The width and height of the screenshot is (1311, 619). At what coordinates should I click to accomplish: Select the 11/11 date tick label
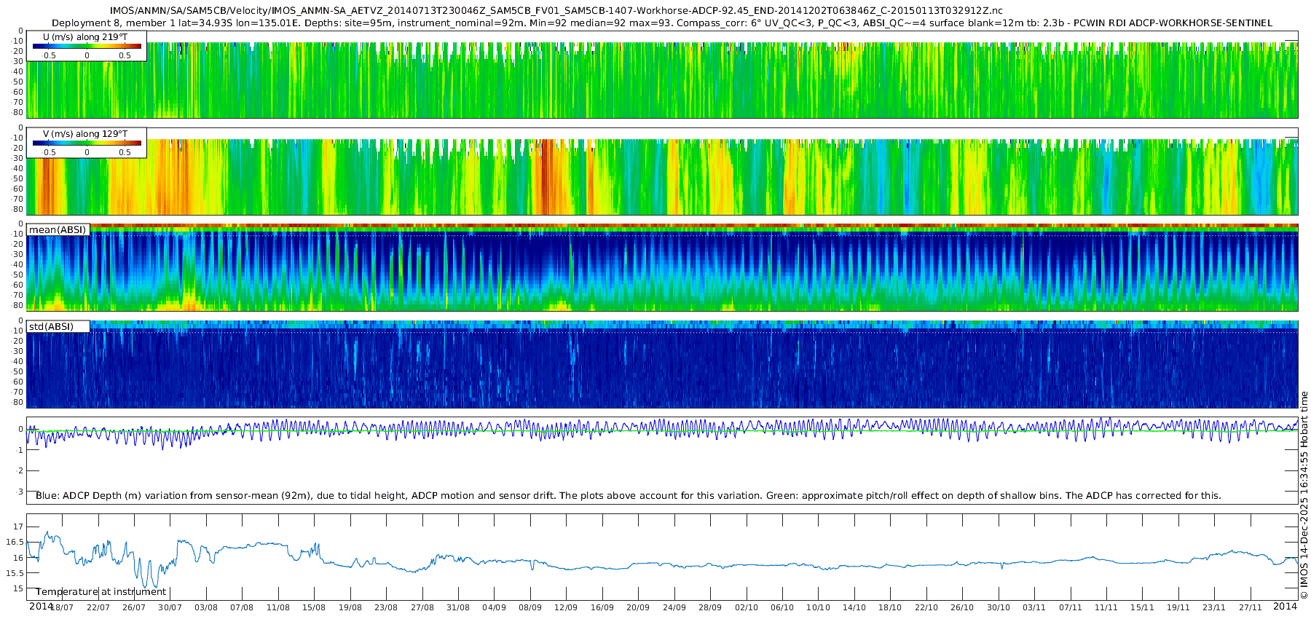pos(1106,608)
